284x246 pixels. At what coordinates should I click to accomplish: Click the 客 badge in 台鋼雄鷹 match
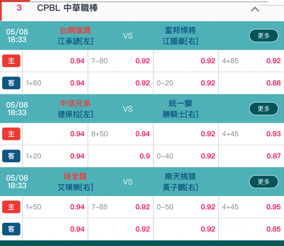(x=11, y=83)
